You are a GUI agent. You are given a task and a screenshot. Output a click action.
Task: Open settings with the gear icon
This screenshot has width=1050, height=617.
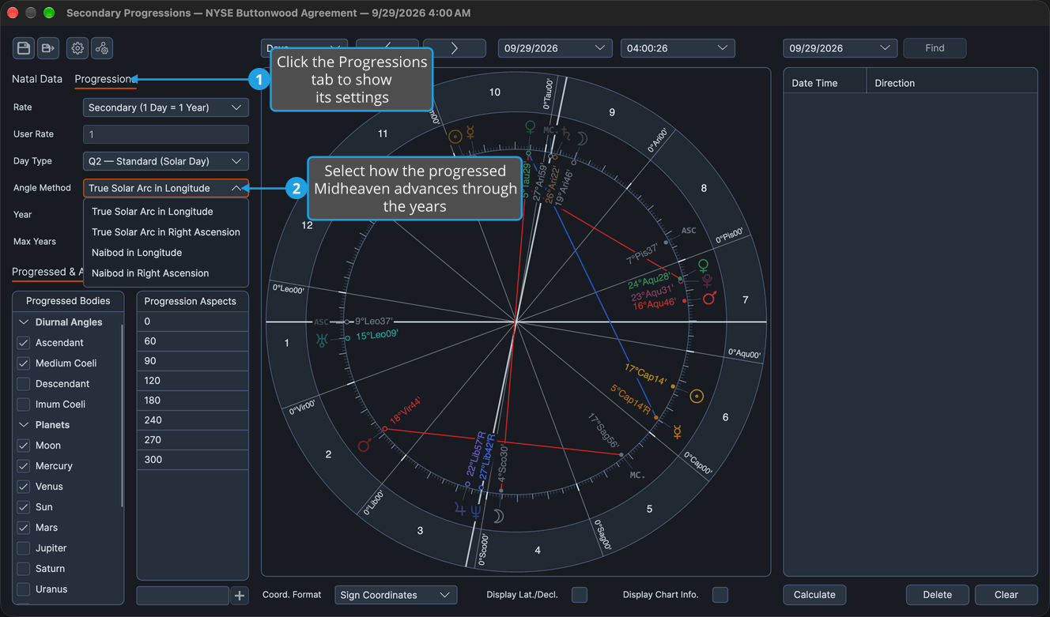click(x=77, y=48)
